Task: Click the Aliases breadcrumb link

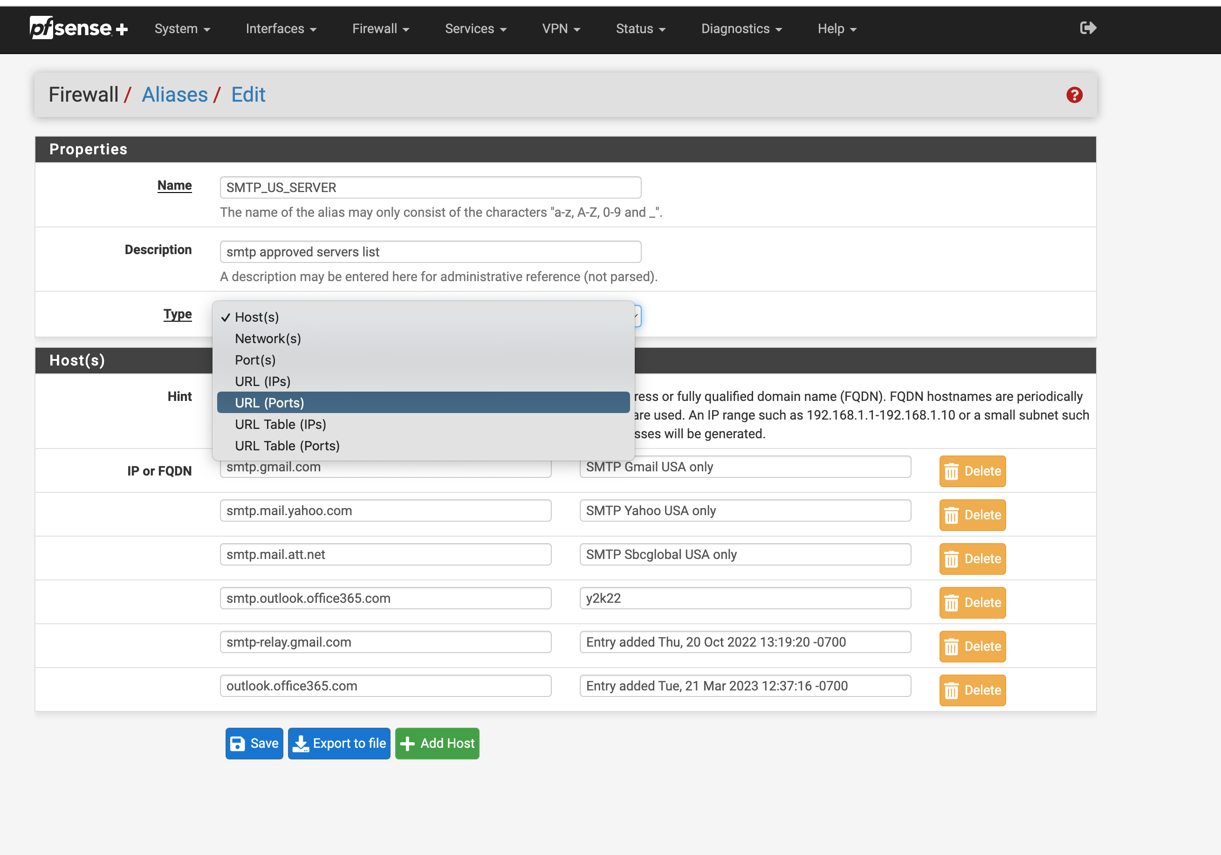Action: (x=174, y=94)
